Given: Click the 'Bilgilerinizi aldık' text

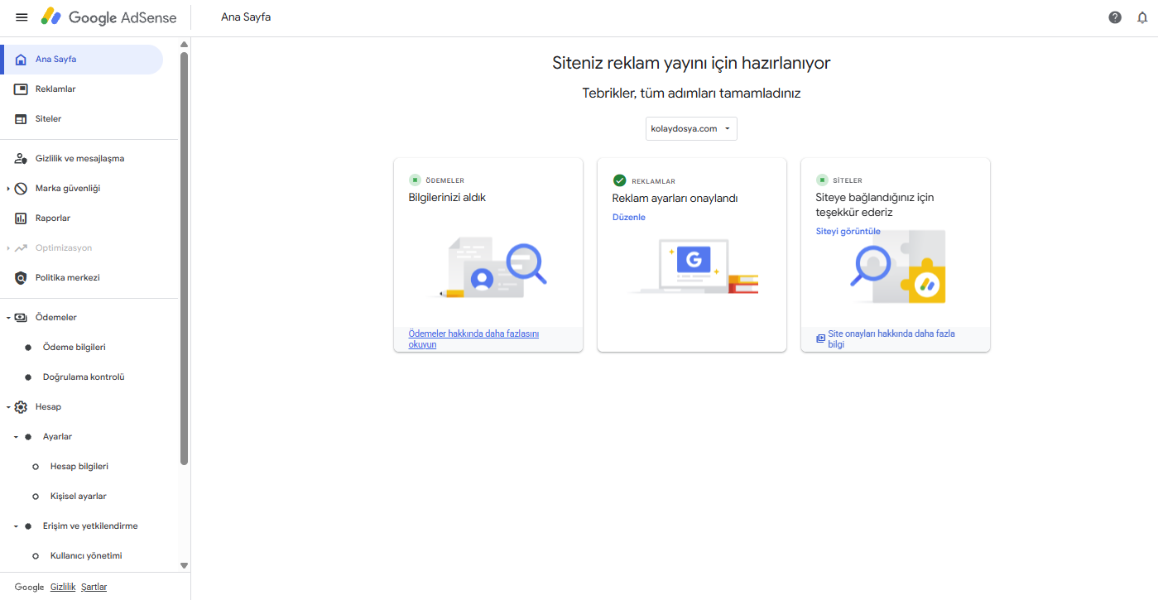Looking at the screenshot, I should pyautogui.click(x=447, y=199).
